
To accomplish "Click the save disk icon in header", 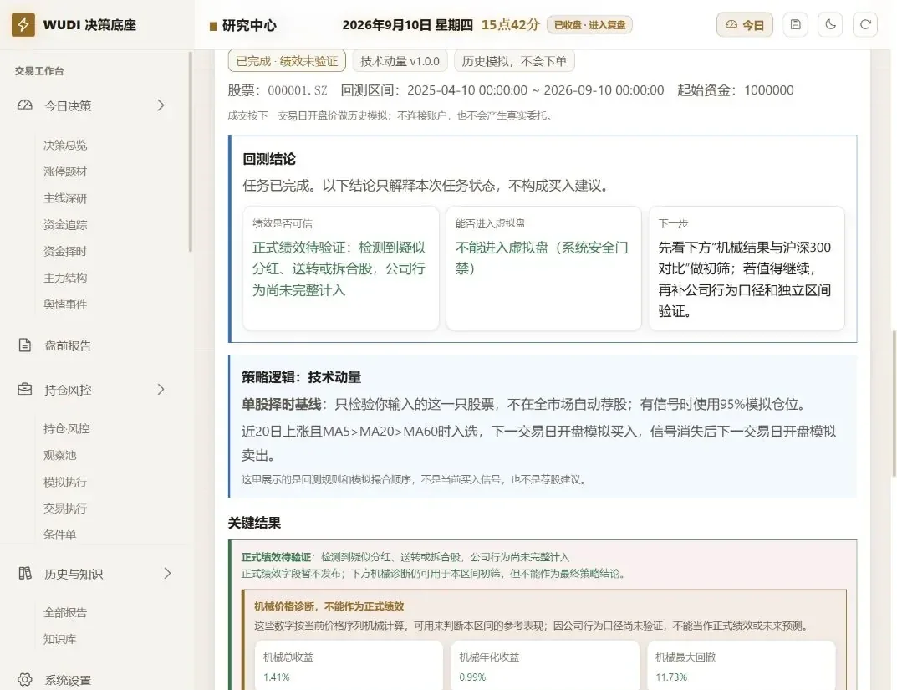I will [x=795, y=24].
